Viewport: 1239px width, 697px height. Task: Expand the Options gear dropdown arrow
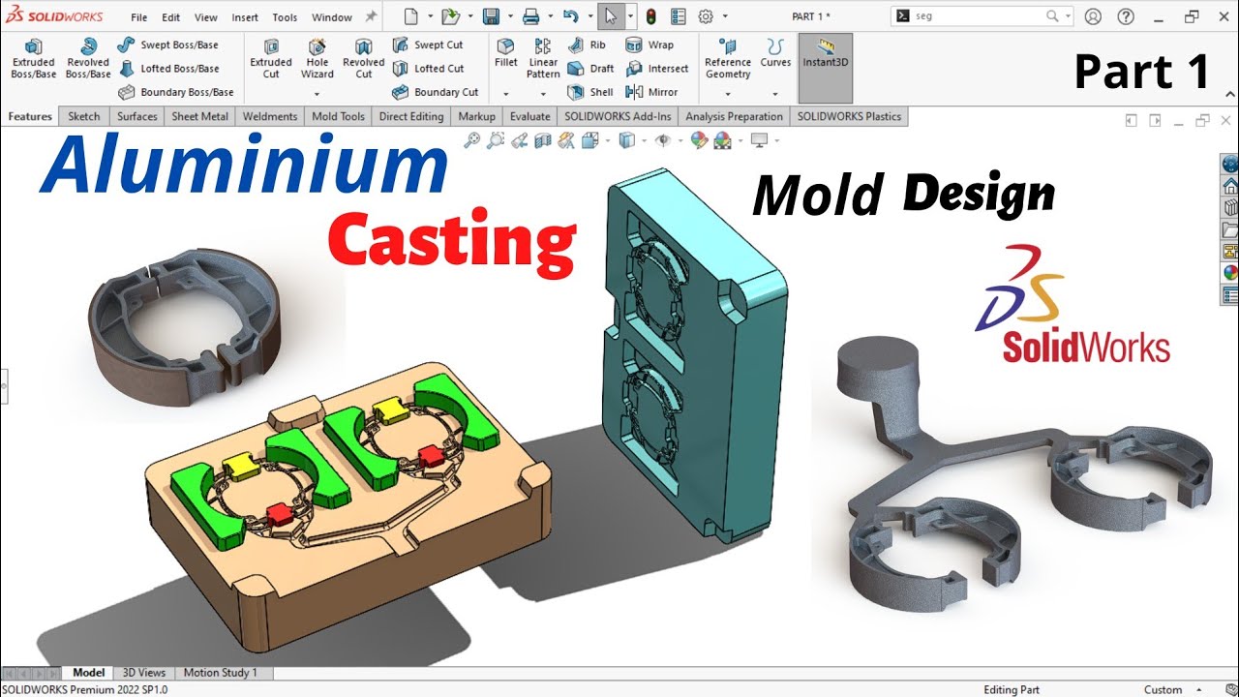(727, 16)
